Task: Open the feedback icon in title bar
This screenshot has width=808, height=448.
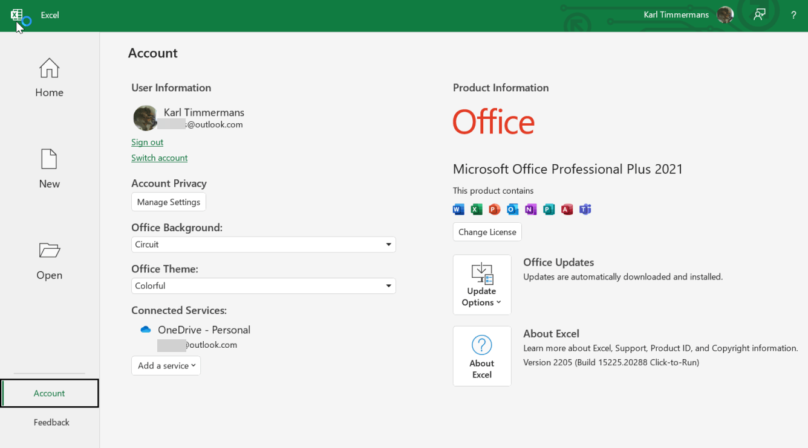Action: (x=760, y=14)
